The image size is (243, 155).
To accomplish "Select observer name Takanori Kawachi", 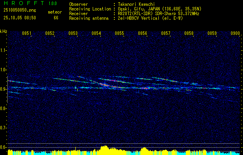I will click(x=136, y=4).
